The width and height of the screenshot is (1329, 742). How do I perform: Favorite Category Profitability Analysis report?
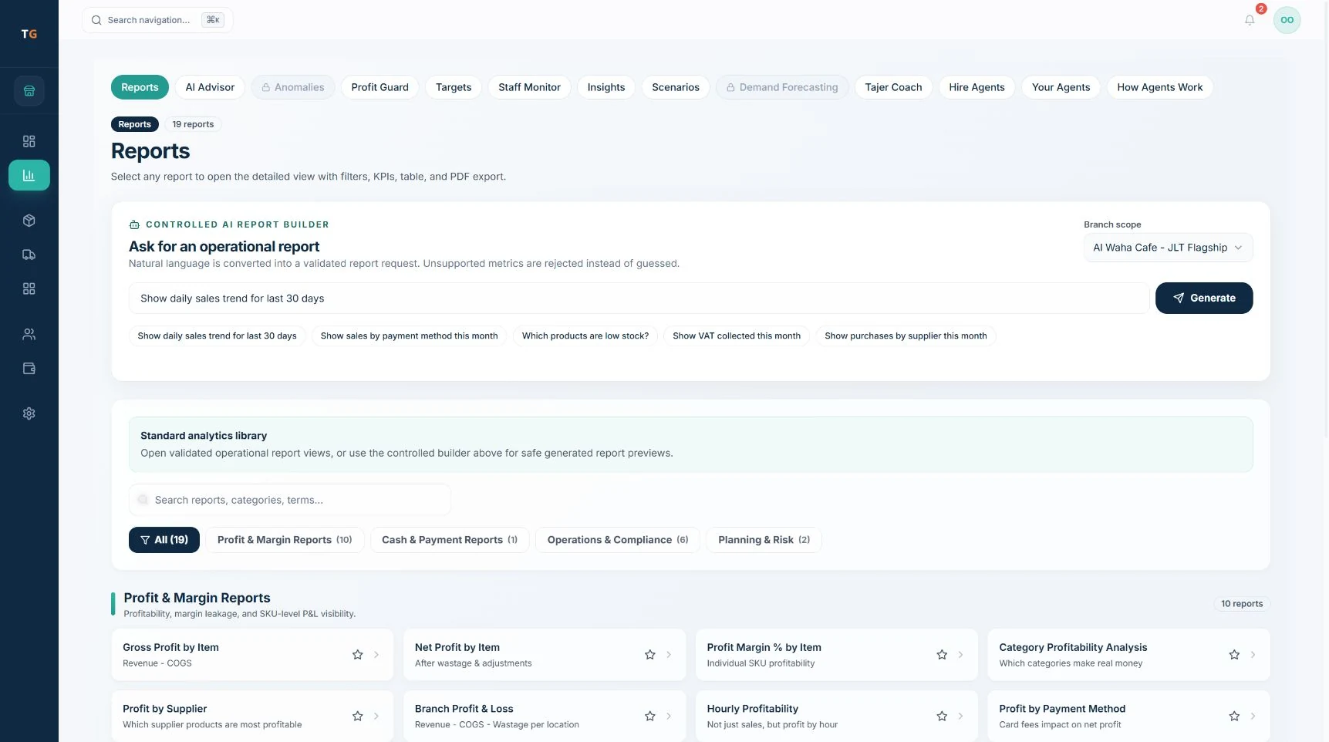1234,655
